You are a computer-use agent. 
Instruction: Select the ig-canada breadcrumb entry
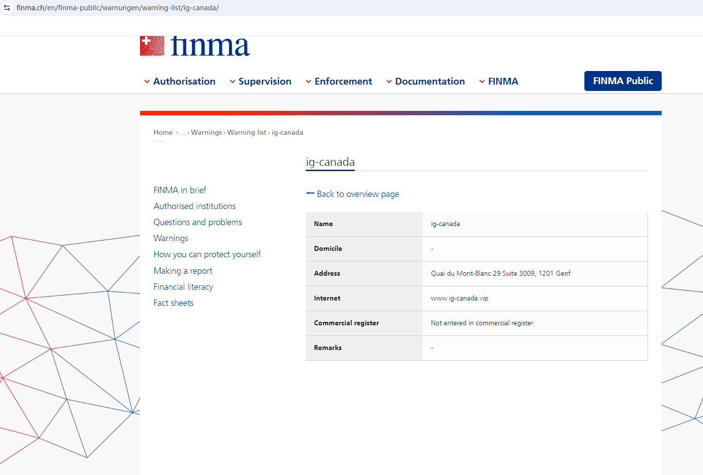[287, 132]
